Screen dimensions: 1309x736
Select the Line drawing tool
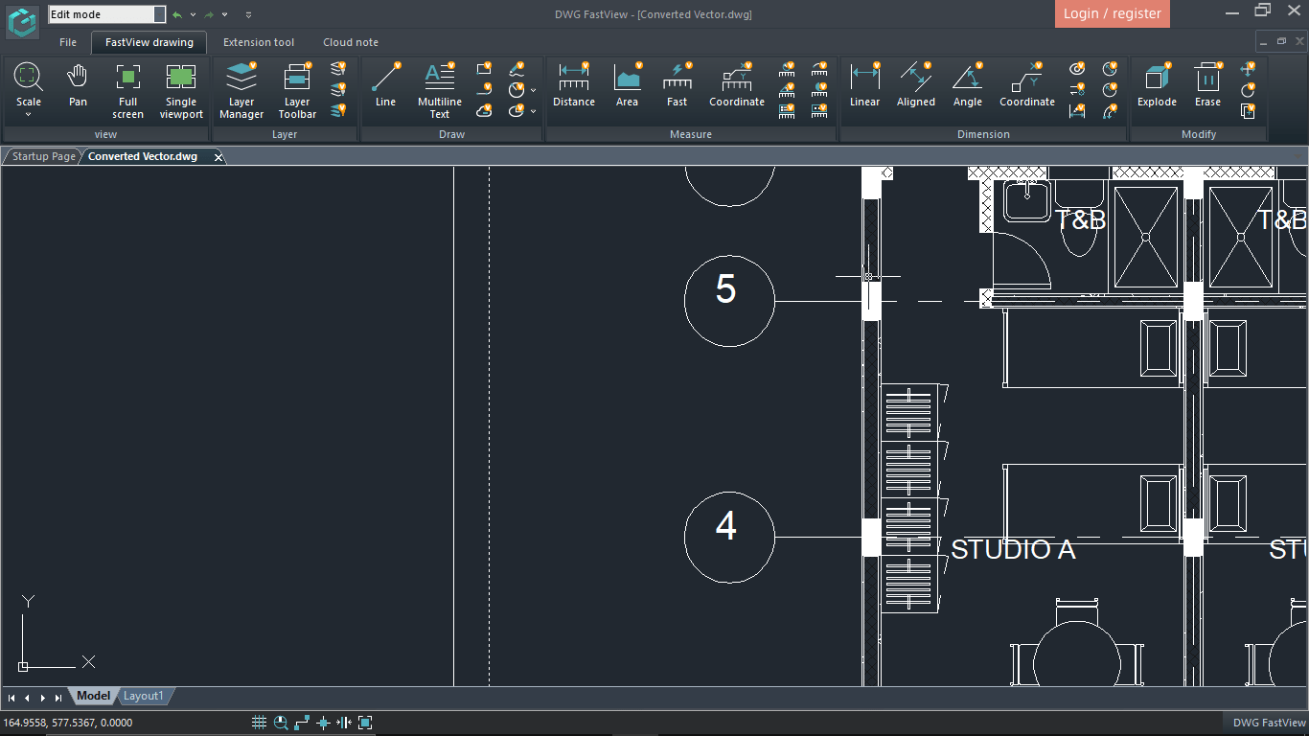coord(385,84)
